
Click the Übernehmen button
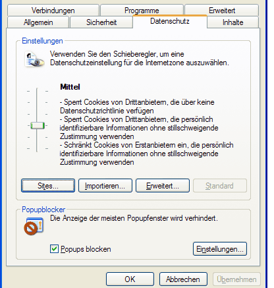236,279
